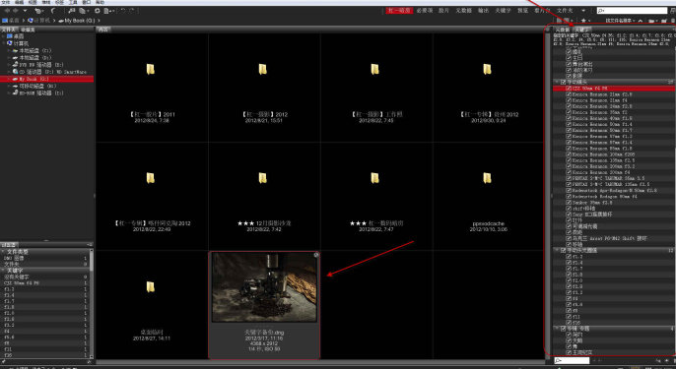This screenshot has height=369, width=676.
Task: Uncheck the Konica Hexanon 21mm f2.8 keyword
Action: tap(569, 94)
